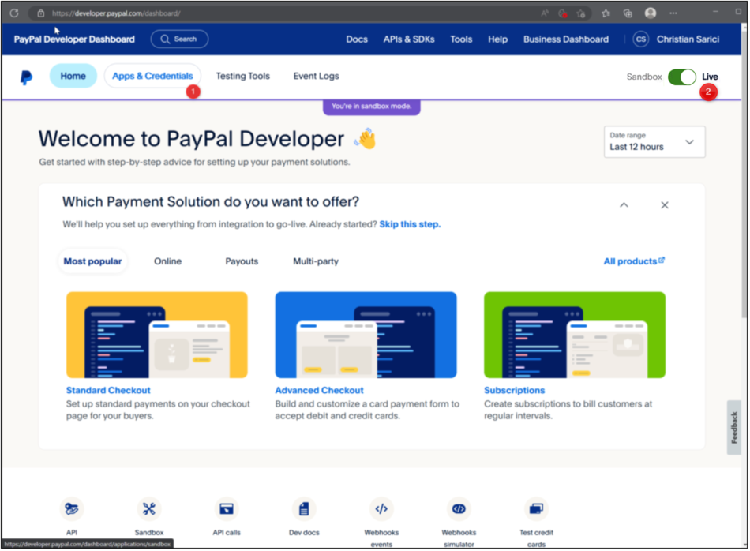
Task: Click the browser address bar URL
Action: tap(116, 13)
